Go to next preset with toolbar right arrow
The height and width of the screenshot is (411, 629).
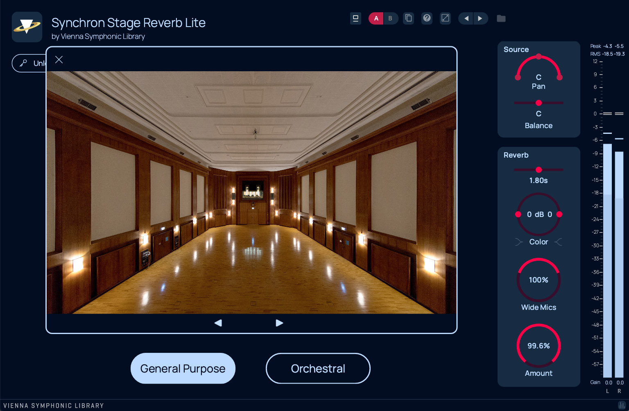[x=480, y=18]
